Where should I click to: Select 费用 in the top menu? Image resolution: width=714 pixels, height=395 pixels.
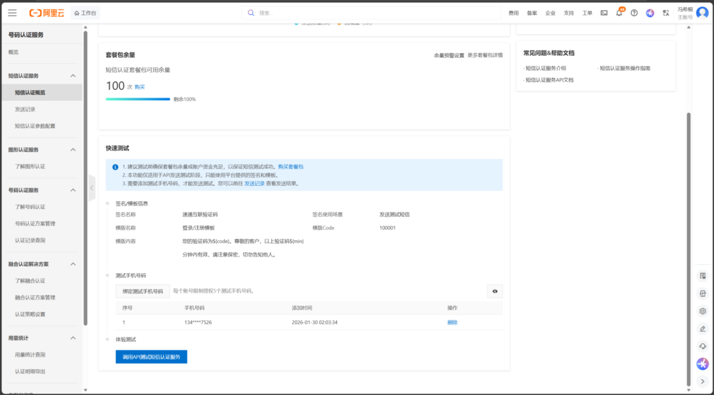tap(513, 13)
